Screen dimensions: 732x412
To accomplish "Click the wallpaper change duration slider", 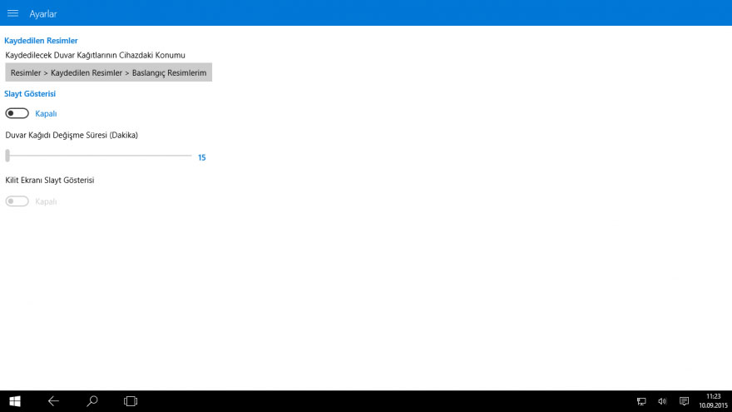I will (98, 156).
